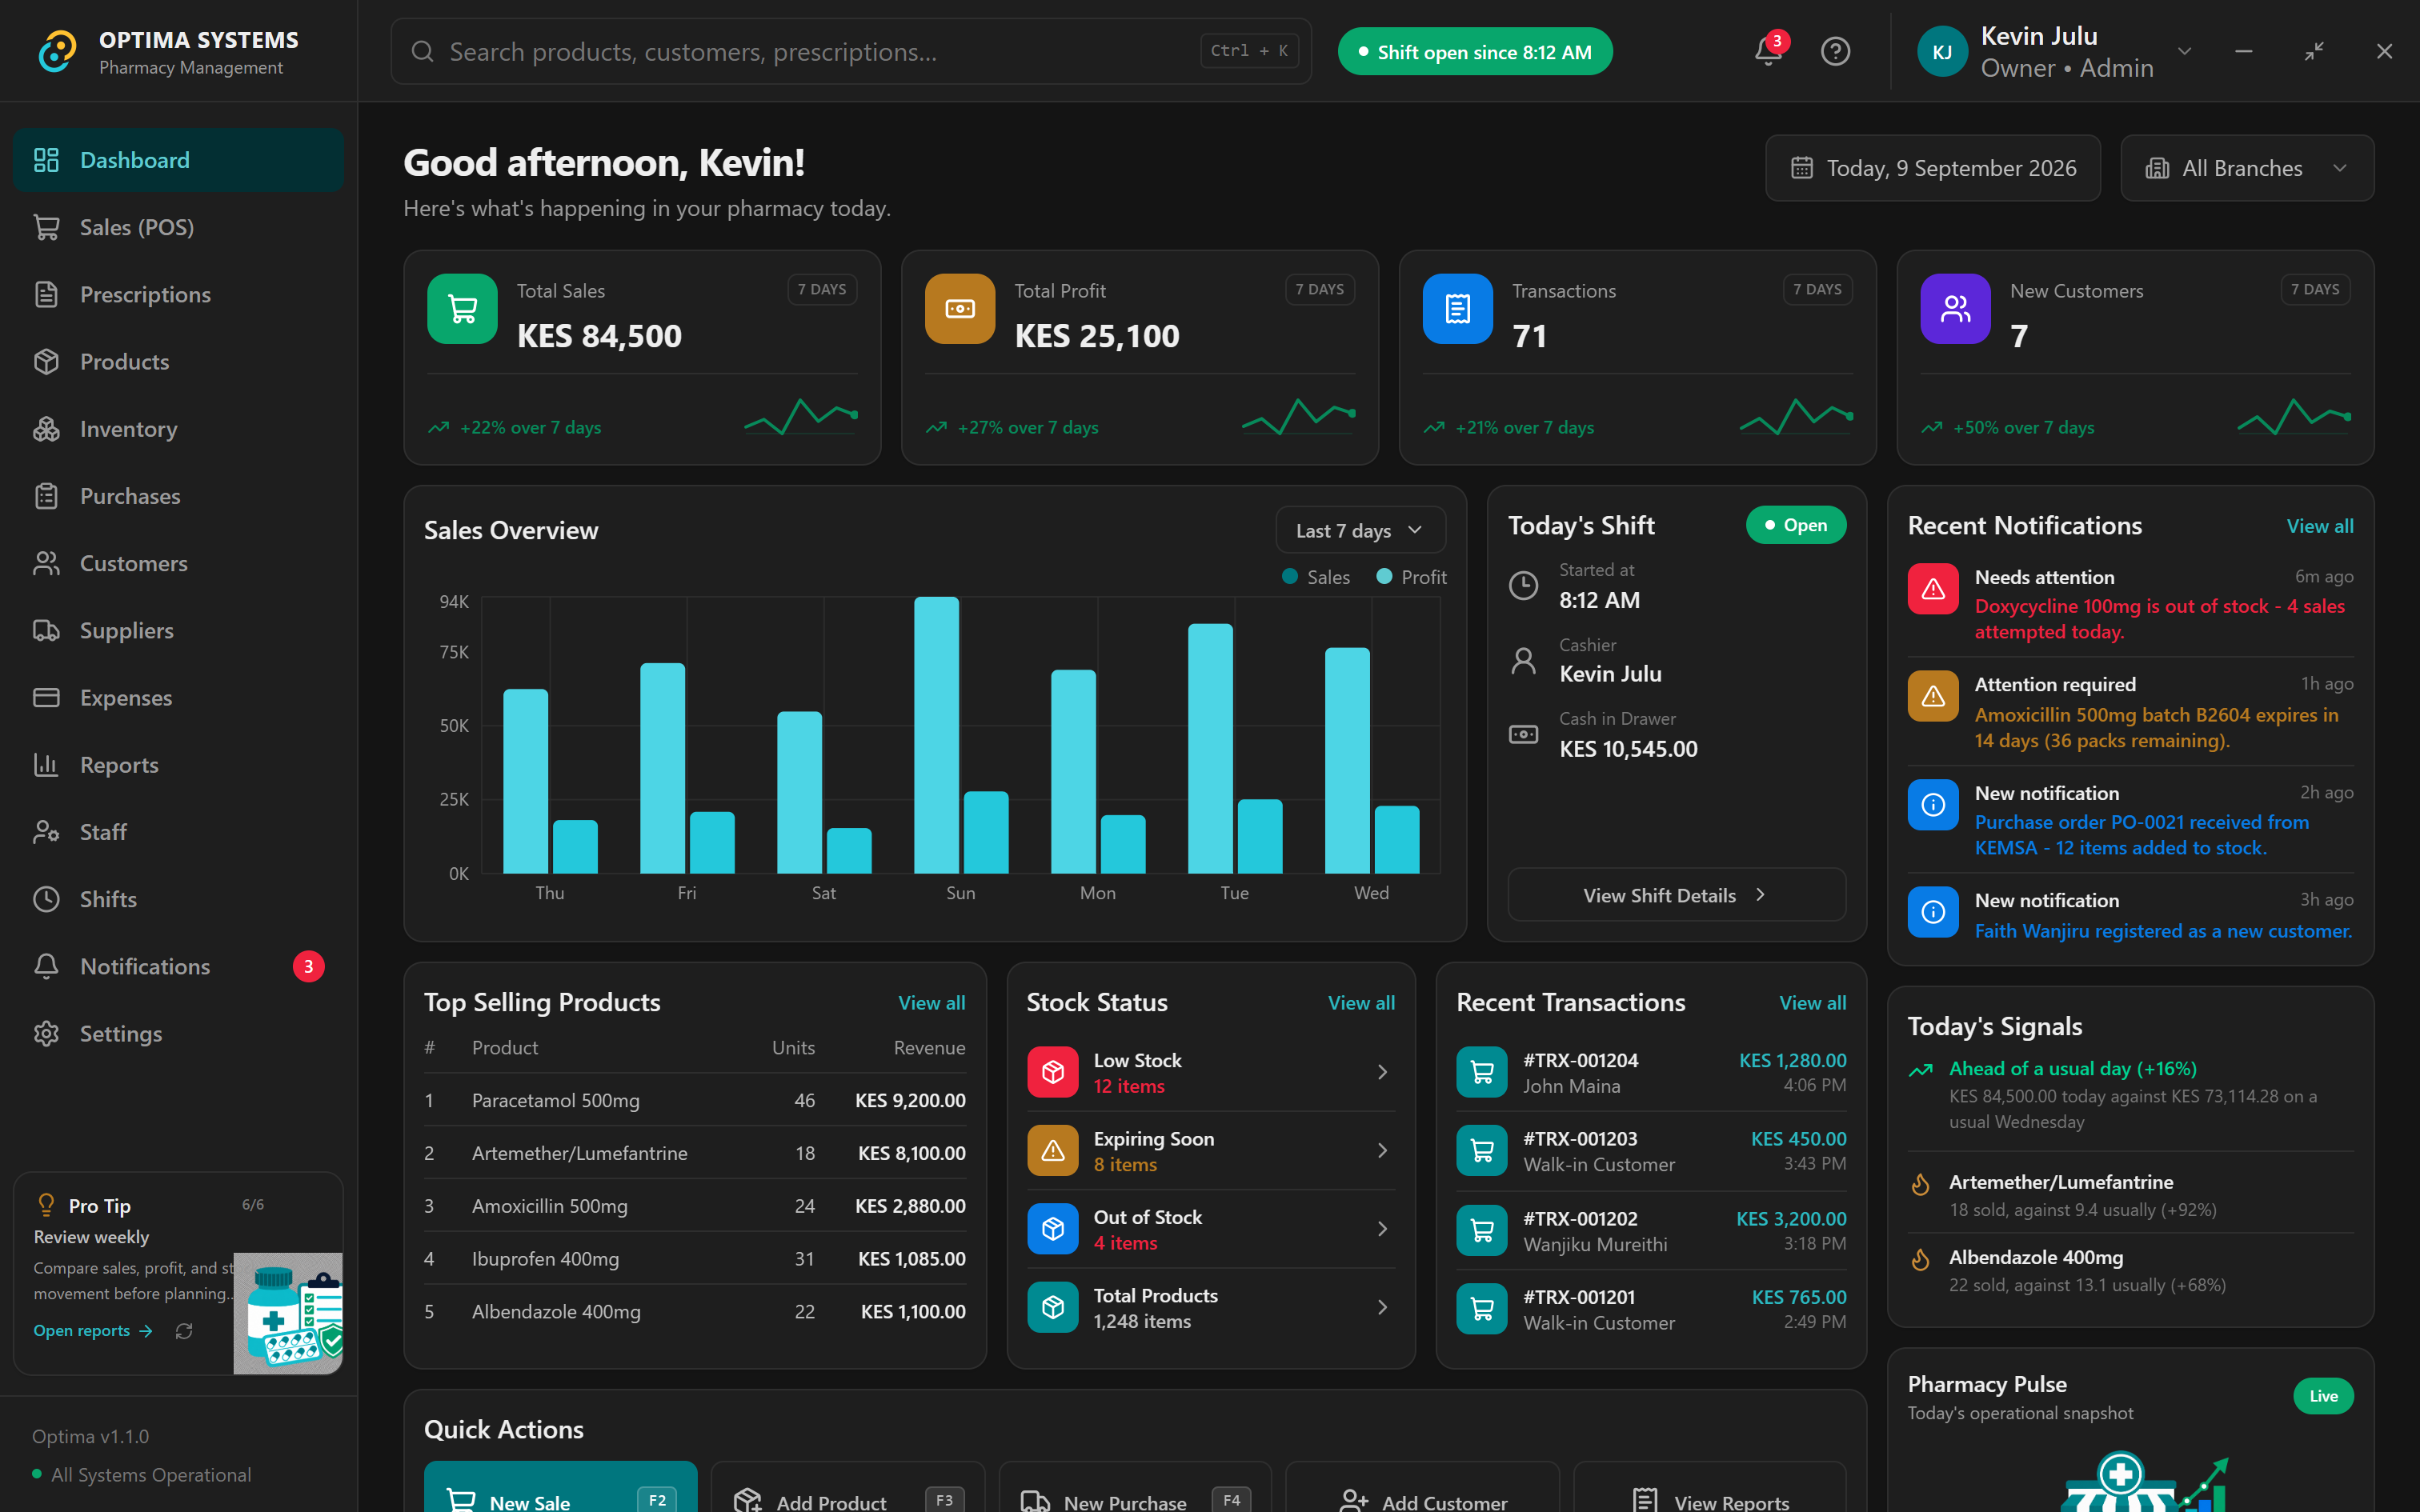Click the Expiring Soon warning icon

click(x=1053, y=1151)
